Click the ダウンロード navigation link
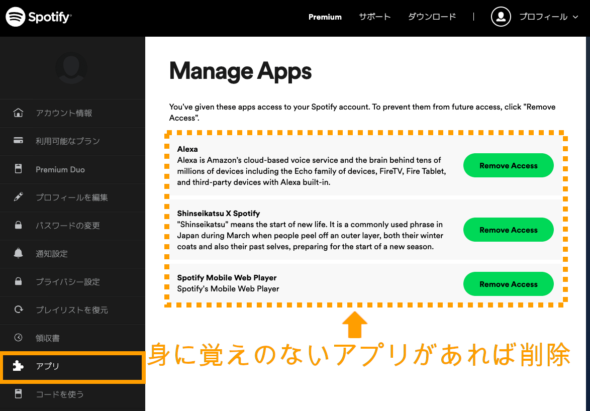The height and width of the screenshot is (411, 590). (x=432, y=17)
